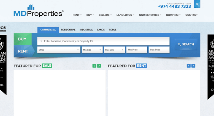
Task: Click the RICS logo badge
Action: (x=3, y=29)
